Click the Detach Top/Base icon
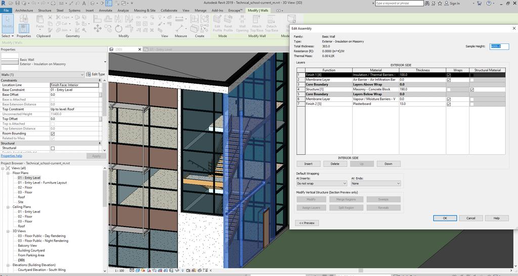Viewport: 518px width, 276px height. click(272, 23)
